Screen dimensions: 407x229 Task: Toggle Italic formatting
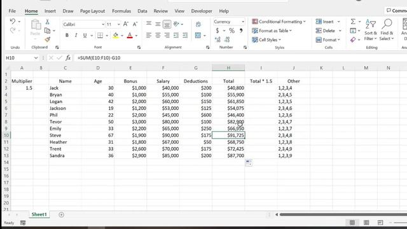[x=76, y=36]
